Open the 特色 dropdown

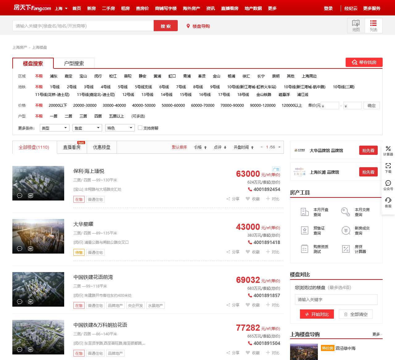[120, 128]
